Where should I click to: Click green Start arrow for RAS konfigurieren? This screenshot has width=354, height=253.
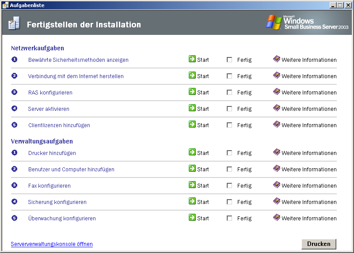[x=192, y=92]
